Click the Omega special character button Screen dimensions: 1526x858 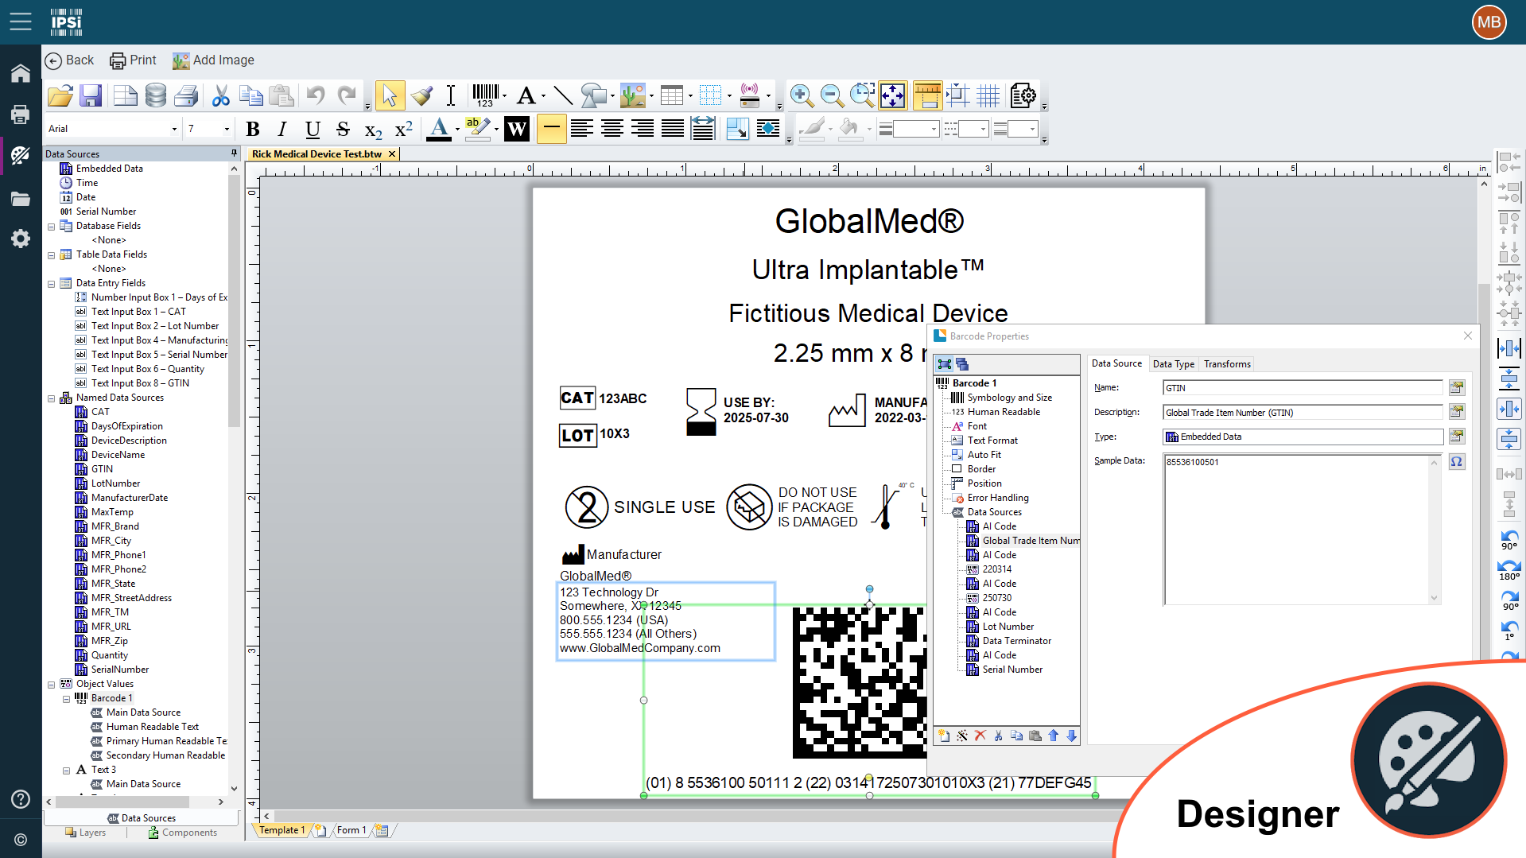point(1457,462)
